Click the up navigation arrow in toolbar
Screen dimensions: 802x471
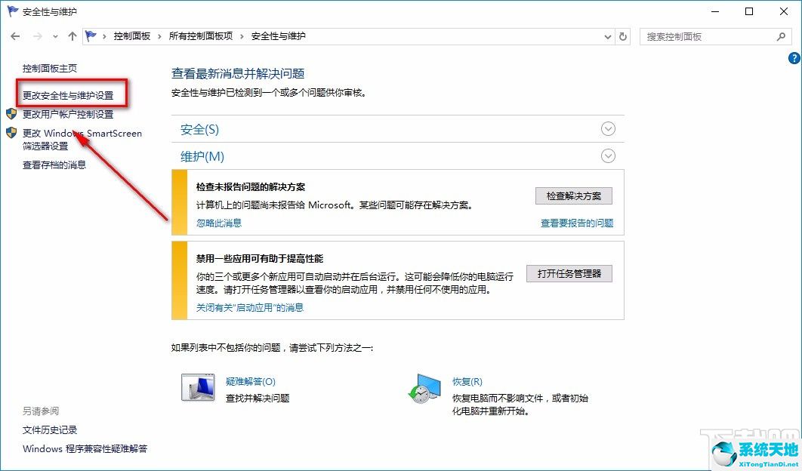[72, 35]
